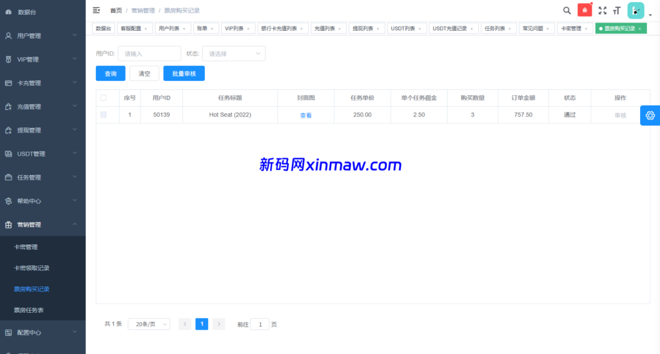Expand the 任务管理 sidebar menu
Screen dimensions: 660x354
click(x=75, y=176)
